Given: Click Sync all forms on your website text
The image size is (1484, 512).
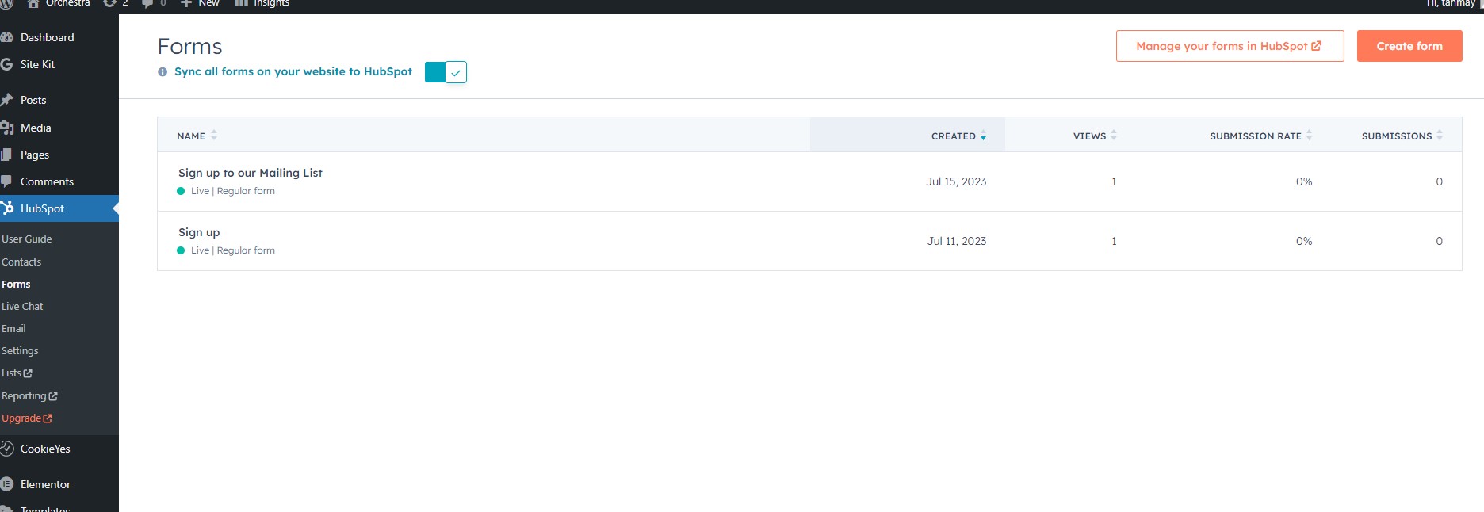Looking at the screenshot, I should [x=293, y=71].
